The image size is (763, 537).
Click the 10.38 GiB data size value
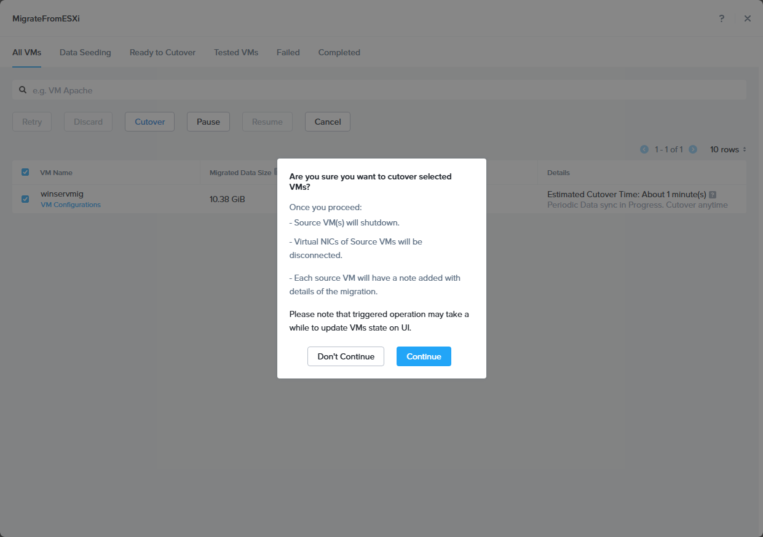[x=227, y=199]
